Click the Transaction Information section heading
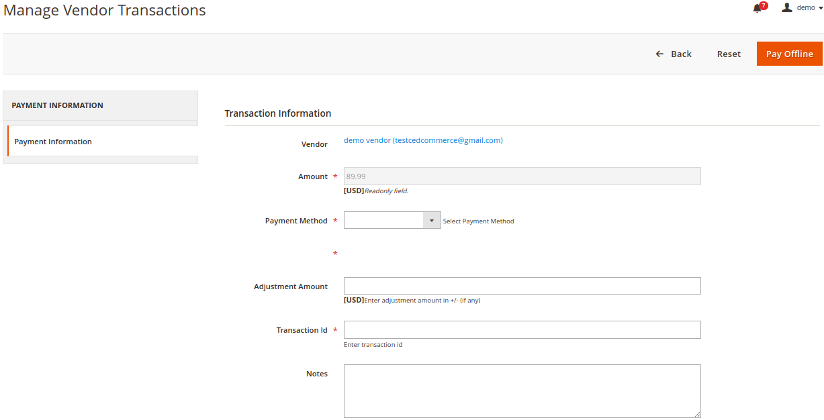The width and height of the screenshot is (824, 420). [278, 113]
